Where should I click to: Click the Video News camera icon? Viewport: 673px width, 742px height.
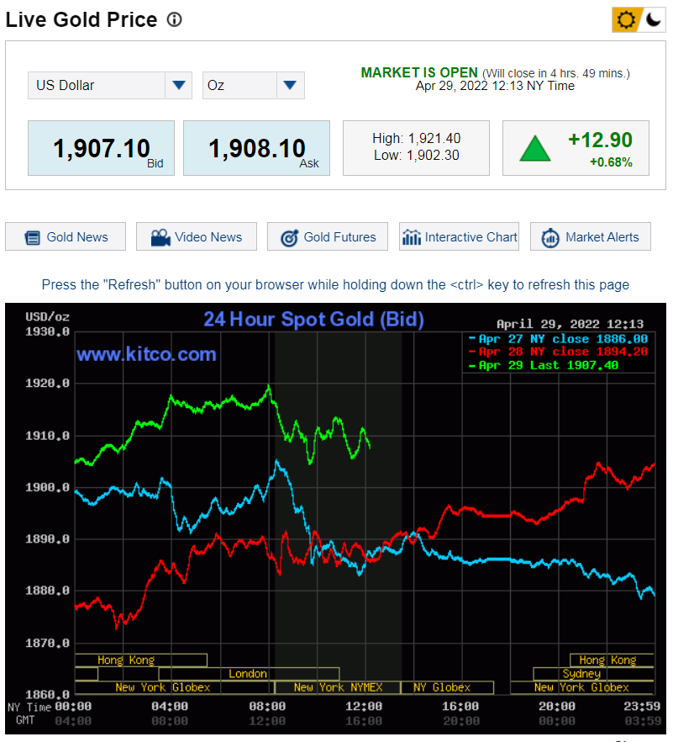click(160, 237)
